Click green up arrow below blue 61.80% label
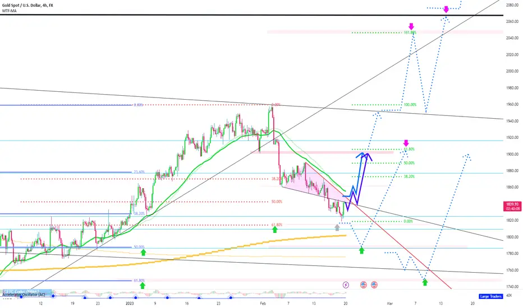Screen dimensions: 523x308 point(143,286)
